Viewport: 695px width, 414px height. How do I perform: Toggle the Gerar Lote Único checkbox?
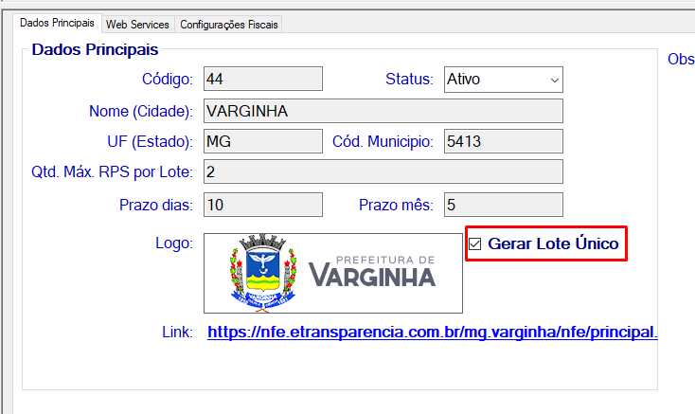[x=474, y=243]
